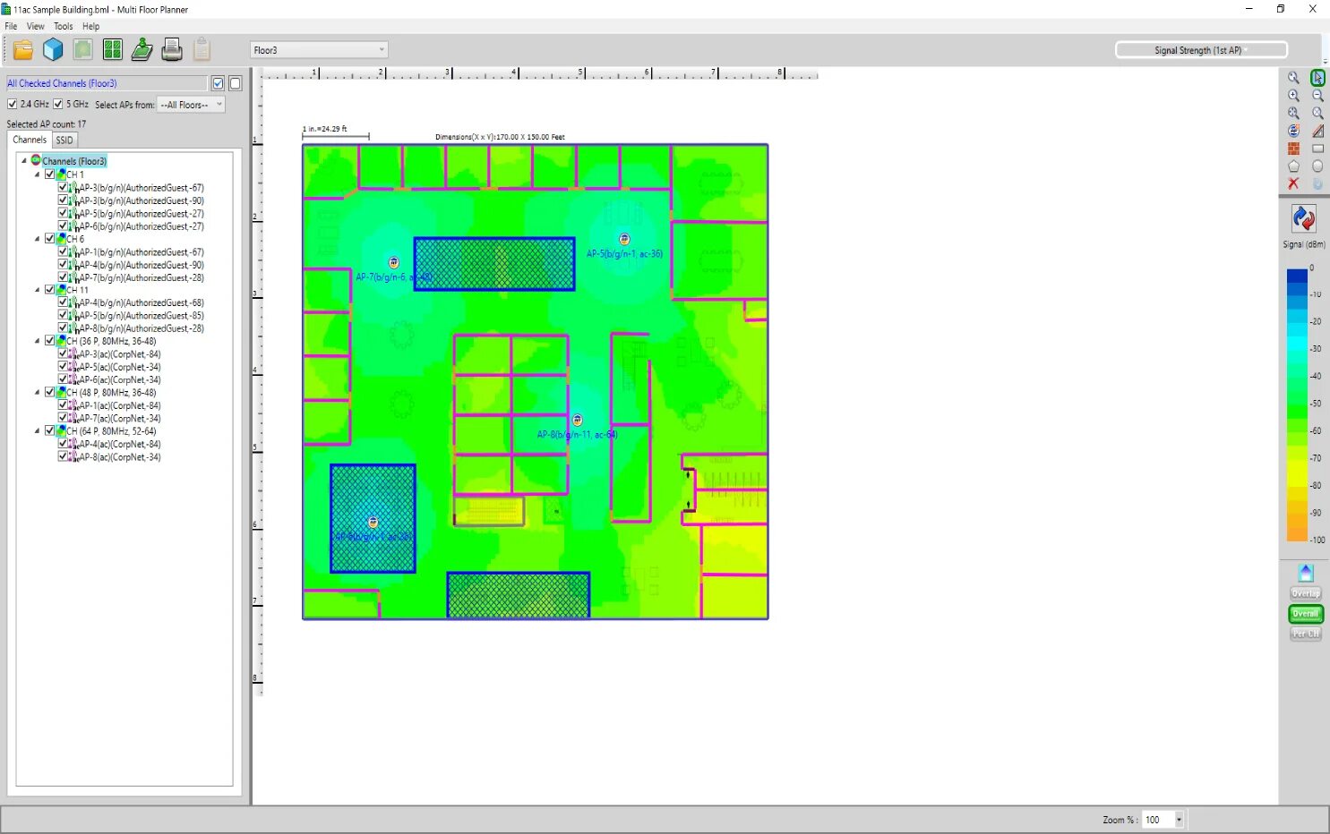Collapse the CH (64 P, 80MHz, 52-64) node
1330x834 pixels.
click(x=37, y=430)
